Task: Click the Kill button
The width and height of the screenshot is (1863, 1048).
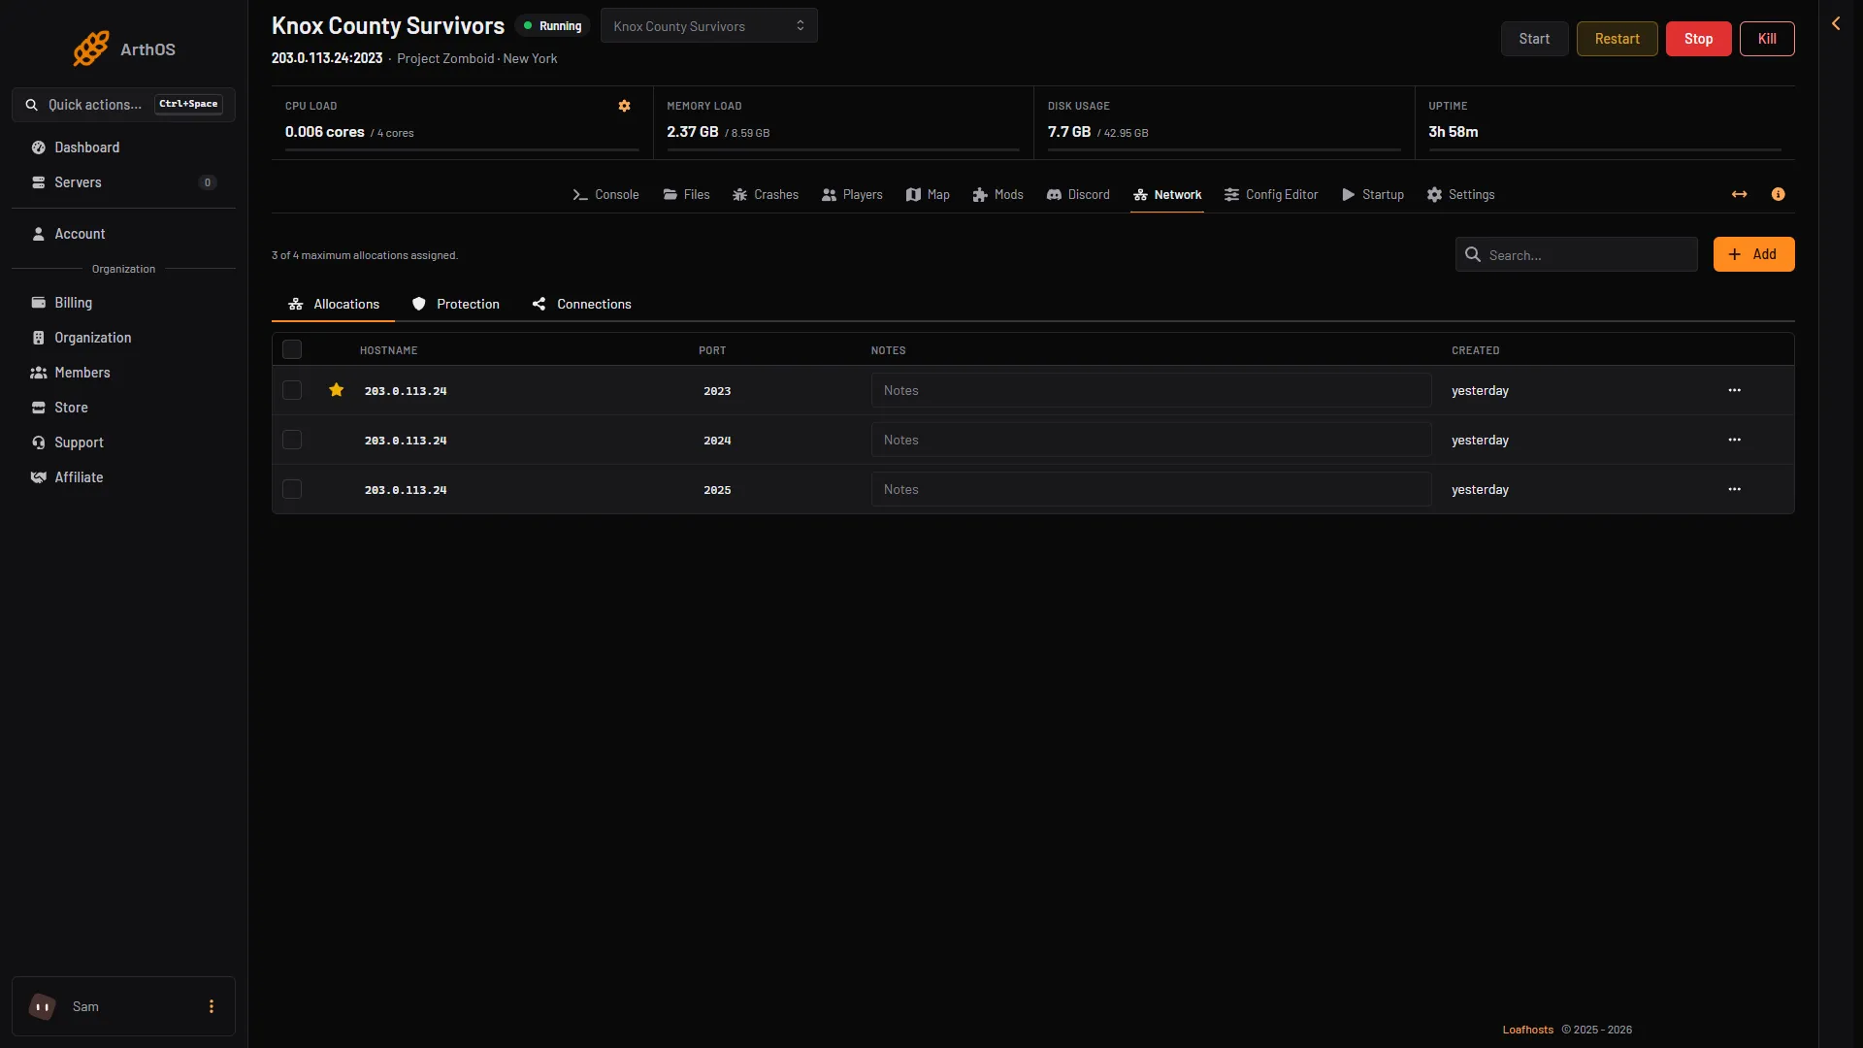Action: click(x=1767, y=39)
